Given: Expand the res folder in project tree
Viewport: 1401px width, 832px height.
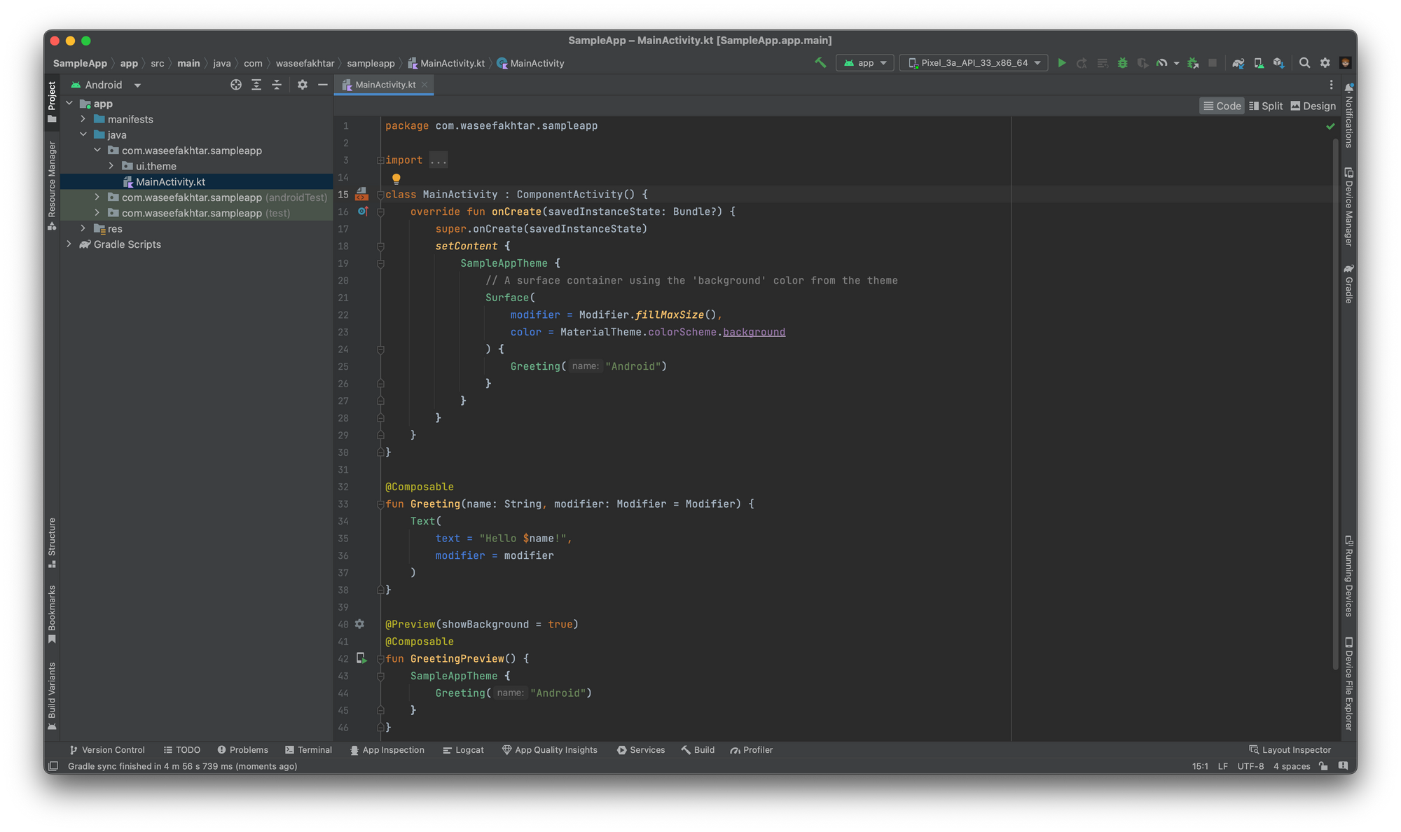Looking at the screenshot, I should point(83,228).
